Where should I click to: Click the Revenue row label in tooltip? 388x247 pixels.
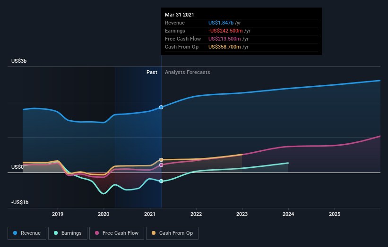point(175,23)
